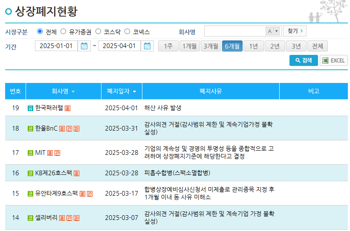Set period to 3년

(x=296, y=46)
